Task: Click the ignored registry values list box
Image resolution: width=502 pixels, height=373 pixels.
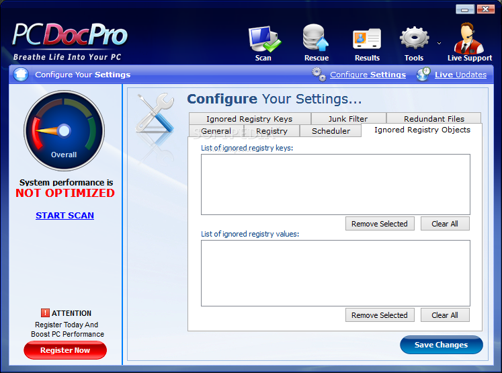Action: pyautogui.click(x=335, y=273)
